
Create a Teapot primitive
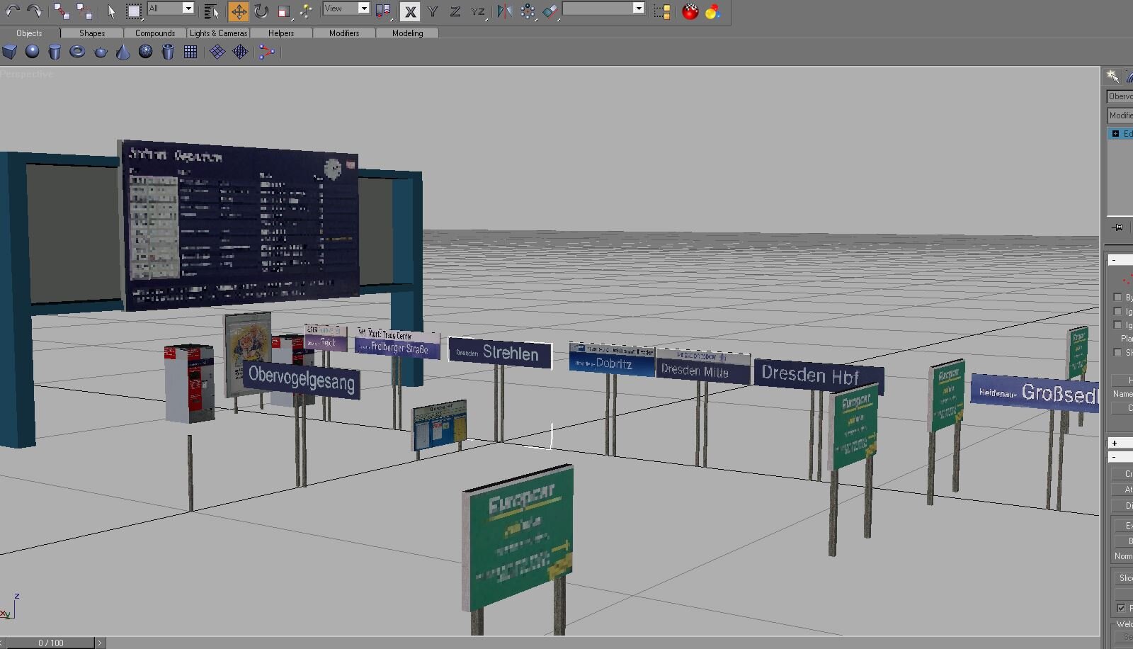pyautogui.click(x=100, y=52)
